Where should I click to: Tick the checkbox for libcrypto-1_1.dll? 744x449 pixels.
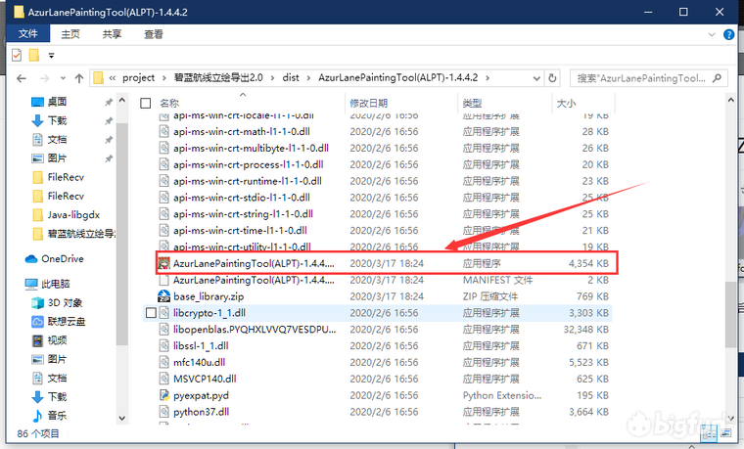151,313
